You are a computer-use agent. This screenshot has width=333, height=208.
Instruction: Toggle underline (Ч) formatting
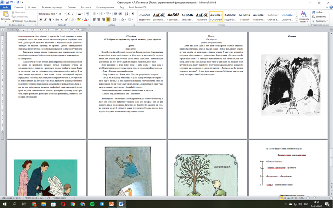click(x=50, y=20)
